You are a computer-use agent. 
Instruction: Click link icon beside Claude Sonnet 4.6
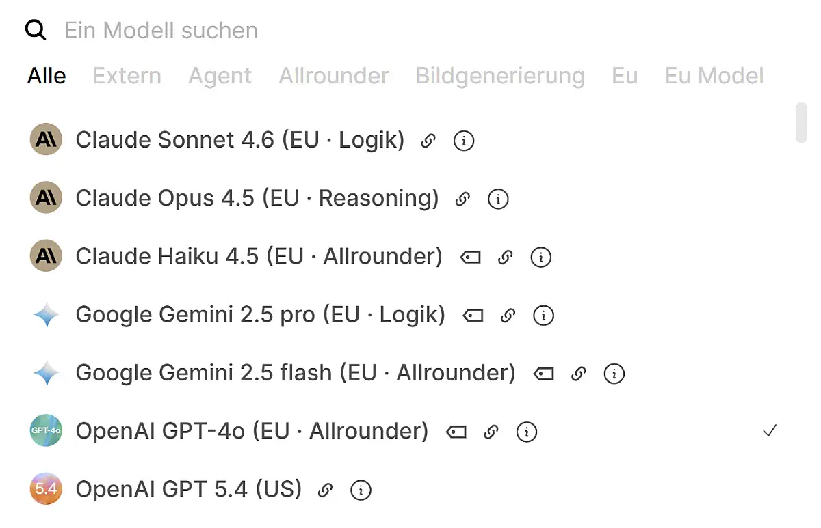[x=428, y=141]
